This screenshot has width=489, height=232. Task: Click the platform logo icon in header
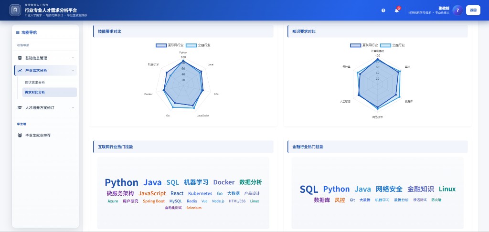click(x=15, y=11)
